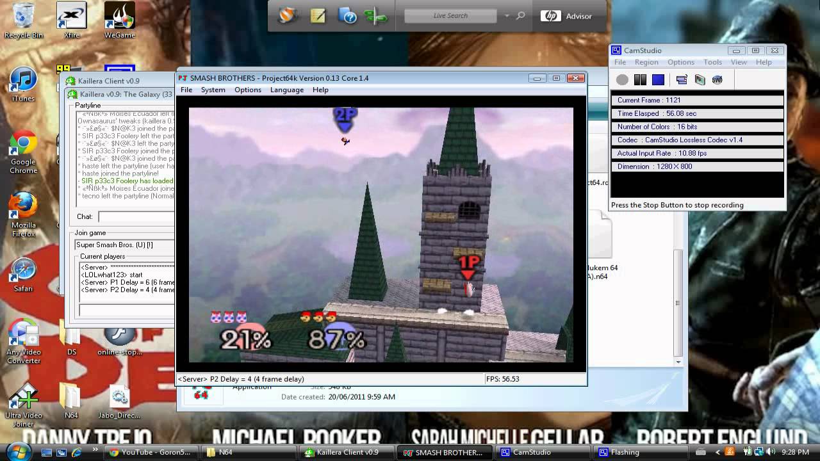820x461 pixels.
Task: Open the Safari desktop shortcut
Action: pyautogui.click(x=24, y=275)
